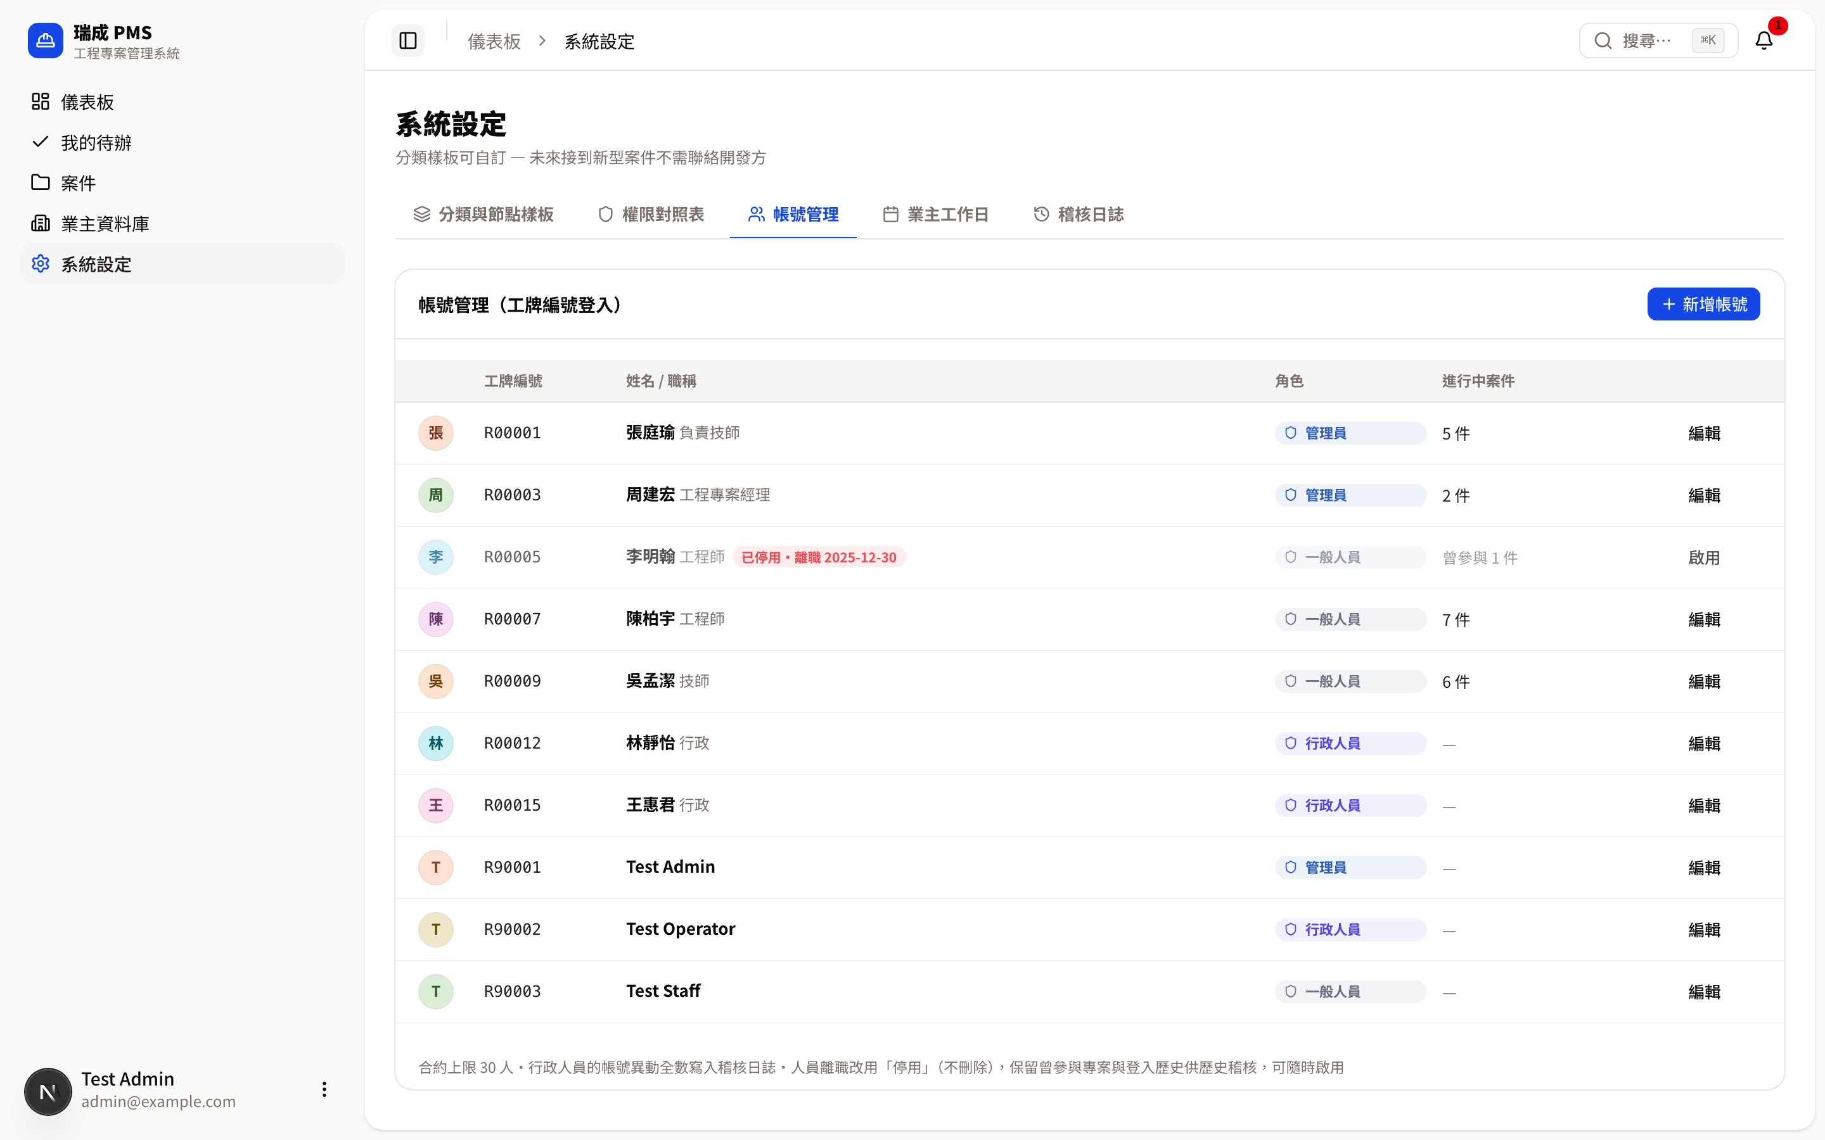Click 管理員 role badge for 周建宏

[x=1350, y=495]
